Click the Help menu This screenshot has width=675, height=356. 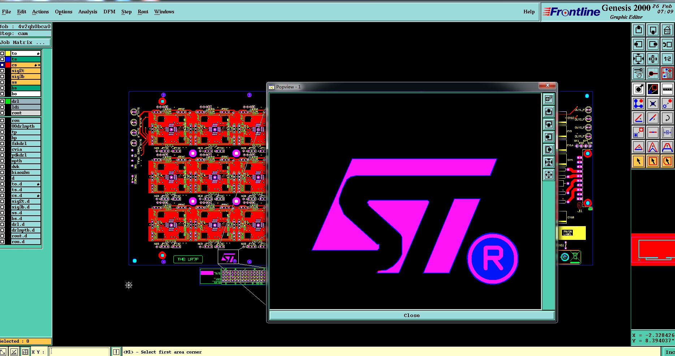click(x=529, y=12)
